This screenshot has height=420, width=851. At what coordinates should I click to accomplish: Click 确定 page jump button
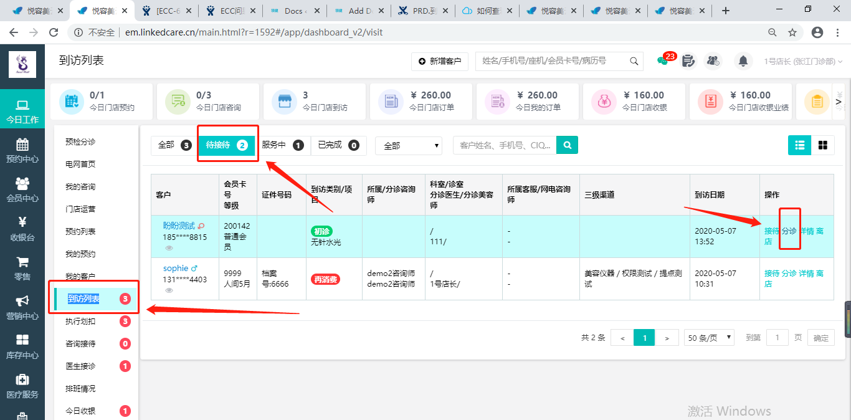[x=821, y=338]
